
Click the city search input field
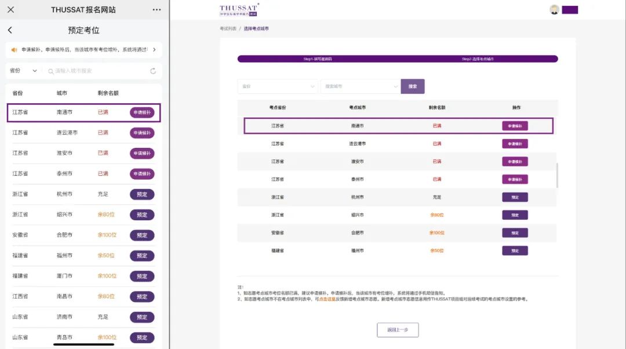[x=87, y=70]
